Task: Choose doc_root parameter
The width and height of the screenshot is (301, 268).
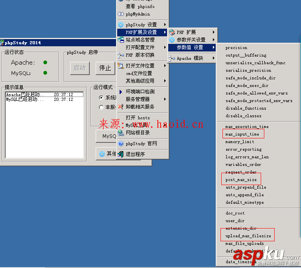Action: pos(235,213)
